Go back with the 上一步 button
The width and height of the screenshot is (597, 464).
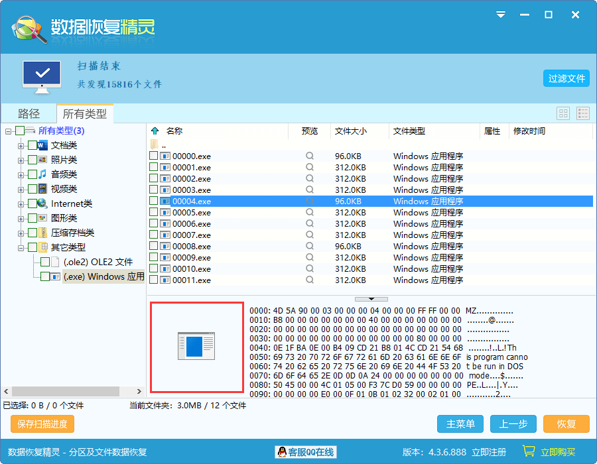click(x=513, y=424)
